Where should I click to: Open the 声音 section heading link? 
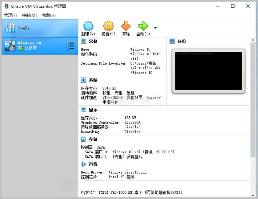pyautogui.click(x=93, y=164)
